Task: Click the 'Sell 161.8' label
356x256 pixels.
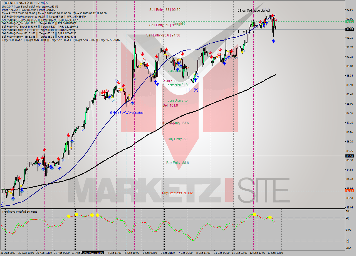Action: [170, 105]
